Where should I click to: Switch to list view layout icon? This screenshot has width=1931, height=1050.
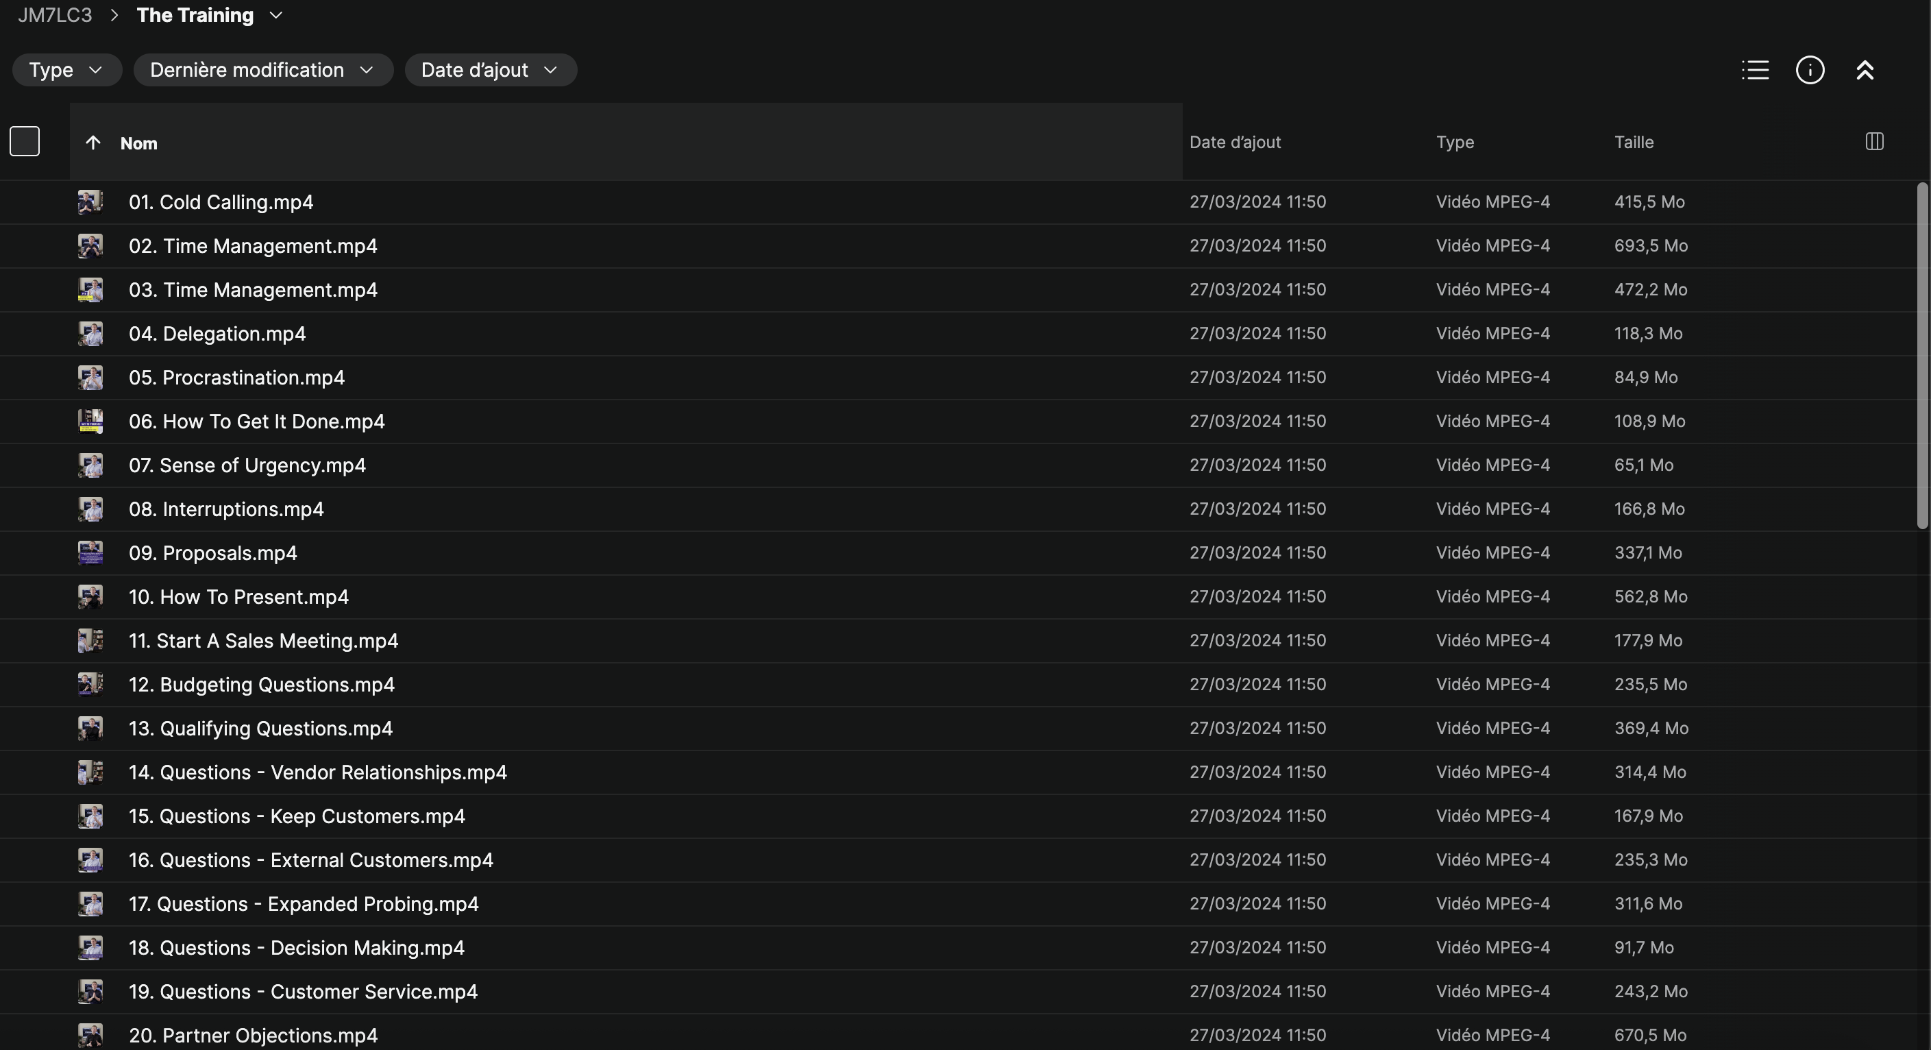(x=1755, y=70)
